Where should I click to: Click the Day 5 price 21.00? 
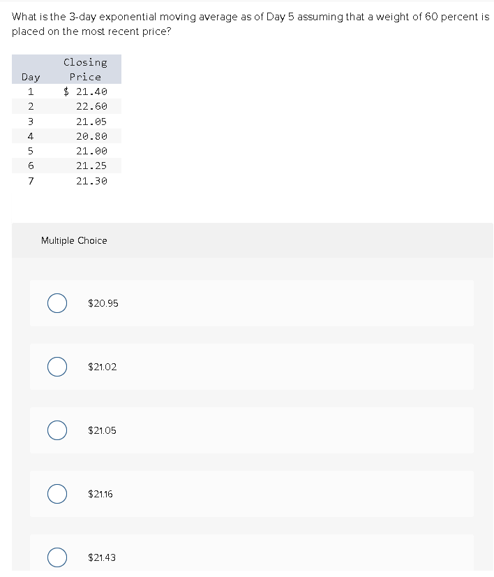(91, 151)
